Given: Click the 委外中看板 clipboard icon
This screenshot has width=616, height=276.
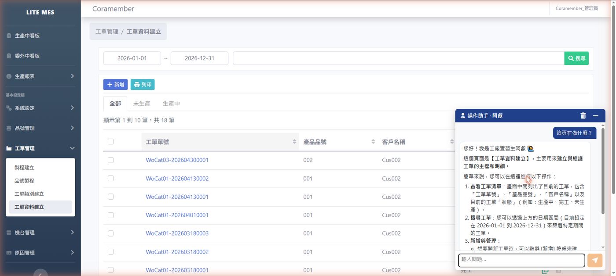Looking at the screenshot, I should (9, 56).
